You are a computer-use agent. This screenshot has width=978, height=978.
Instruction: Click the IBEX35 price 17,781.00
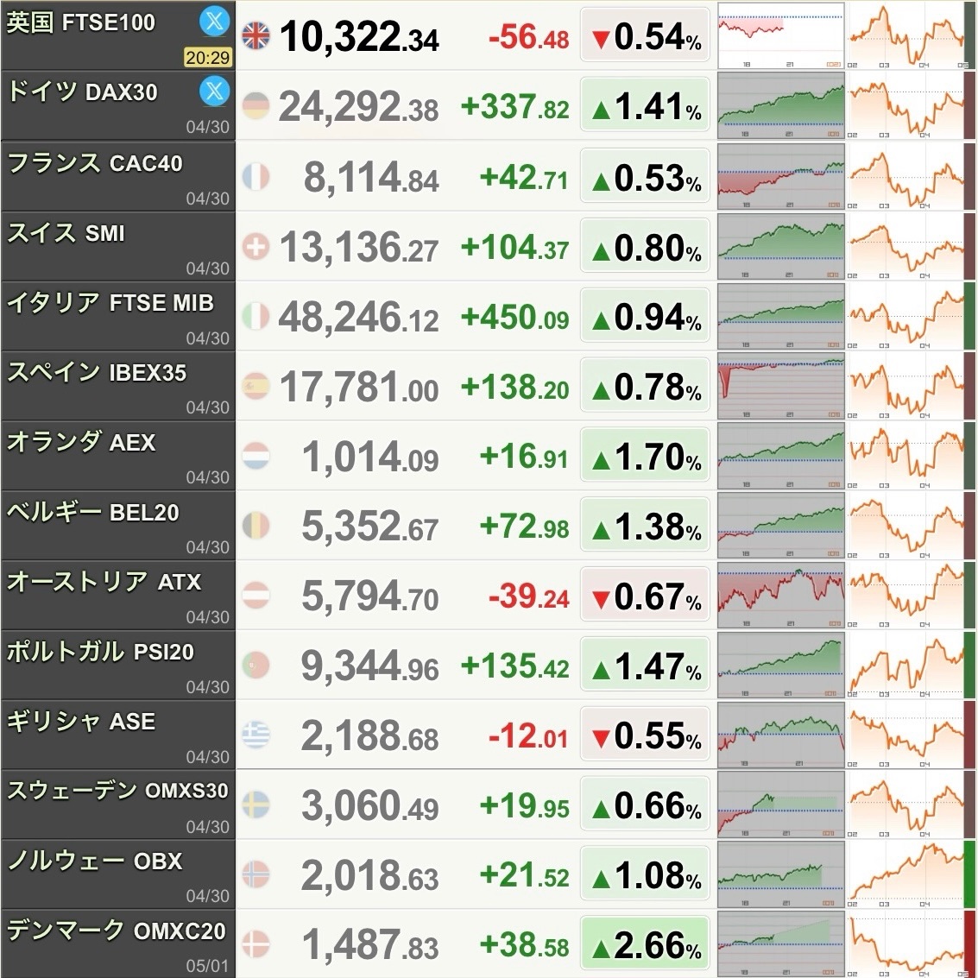tap(359, 387)
